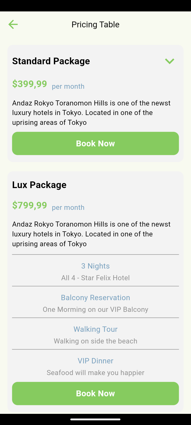Tap the Pricing Table title
The height and width of the screenshot is (425, 191).
95,24
